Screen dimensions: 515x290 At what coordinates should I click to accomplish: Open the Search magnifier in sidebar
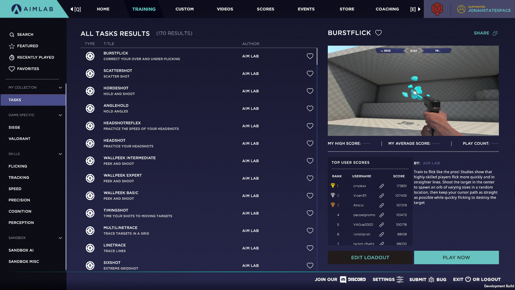pos(12,35)
